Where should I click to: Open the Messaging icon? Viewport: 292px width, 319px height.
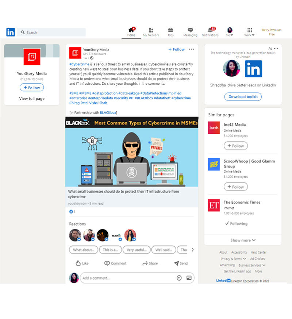click(190, 30)
